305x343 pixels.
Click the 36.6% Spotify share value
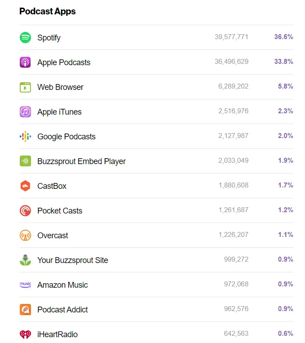pos(283,37)
